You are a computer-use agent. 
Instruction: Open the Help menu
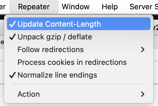pyautogui.click(x=110, y=7)
